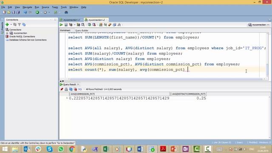This screenshot has width=272, height=153.
Task: Click the Run Script icon in worksheet toolbar
Action: pyautogui.click(x=66, y=25)
